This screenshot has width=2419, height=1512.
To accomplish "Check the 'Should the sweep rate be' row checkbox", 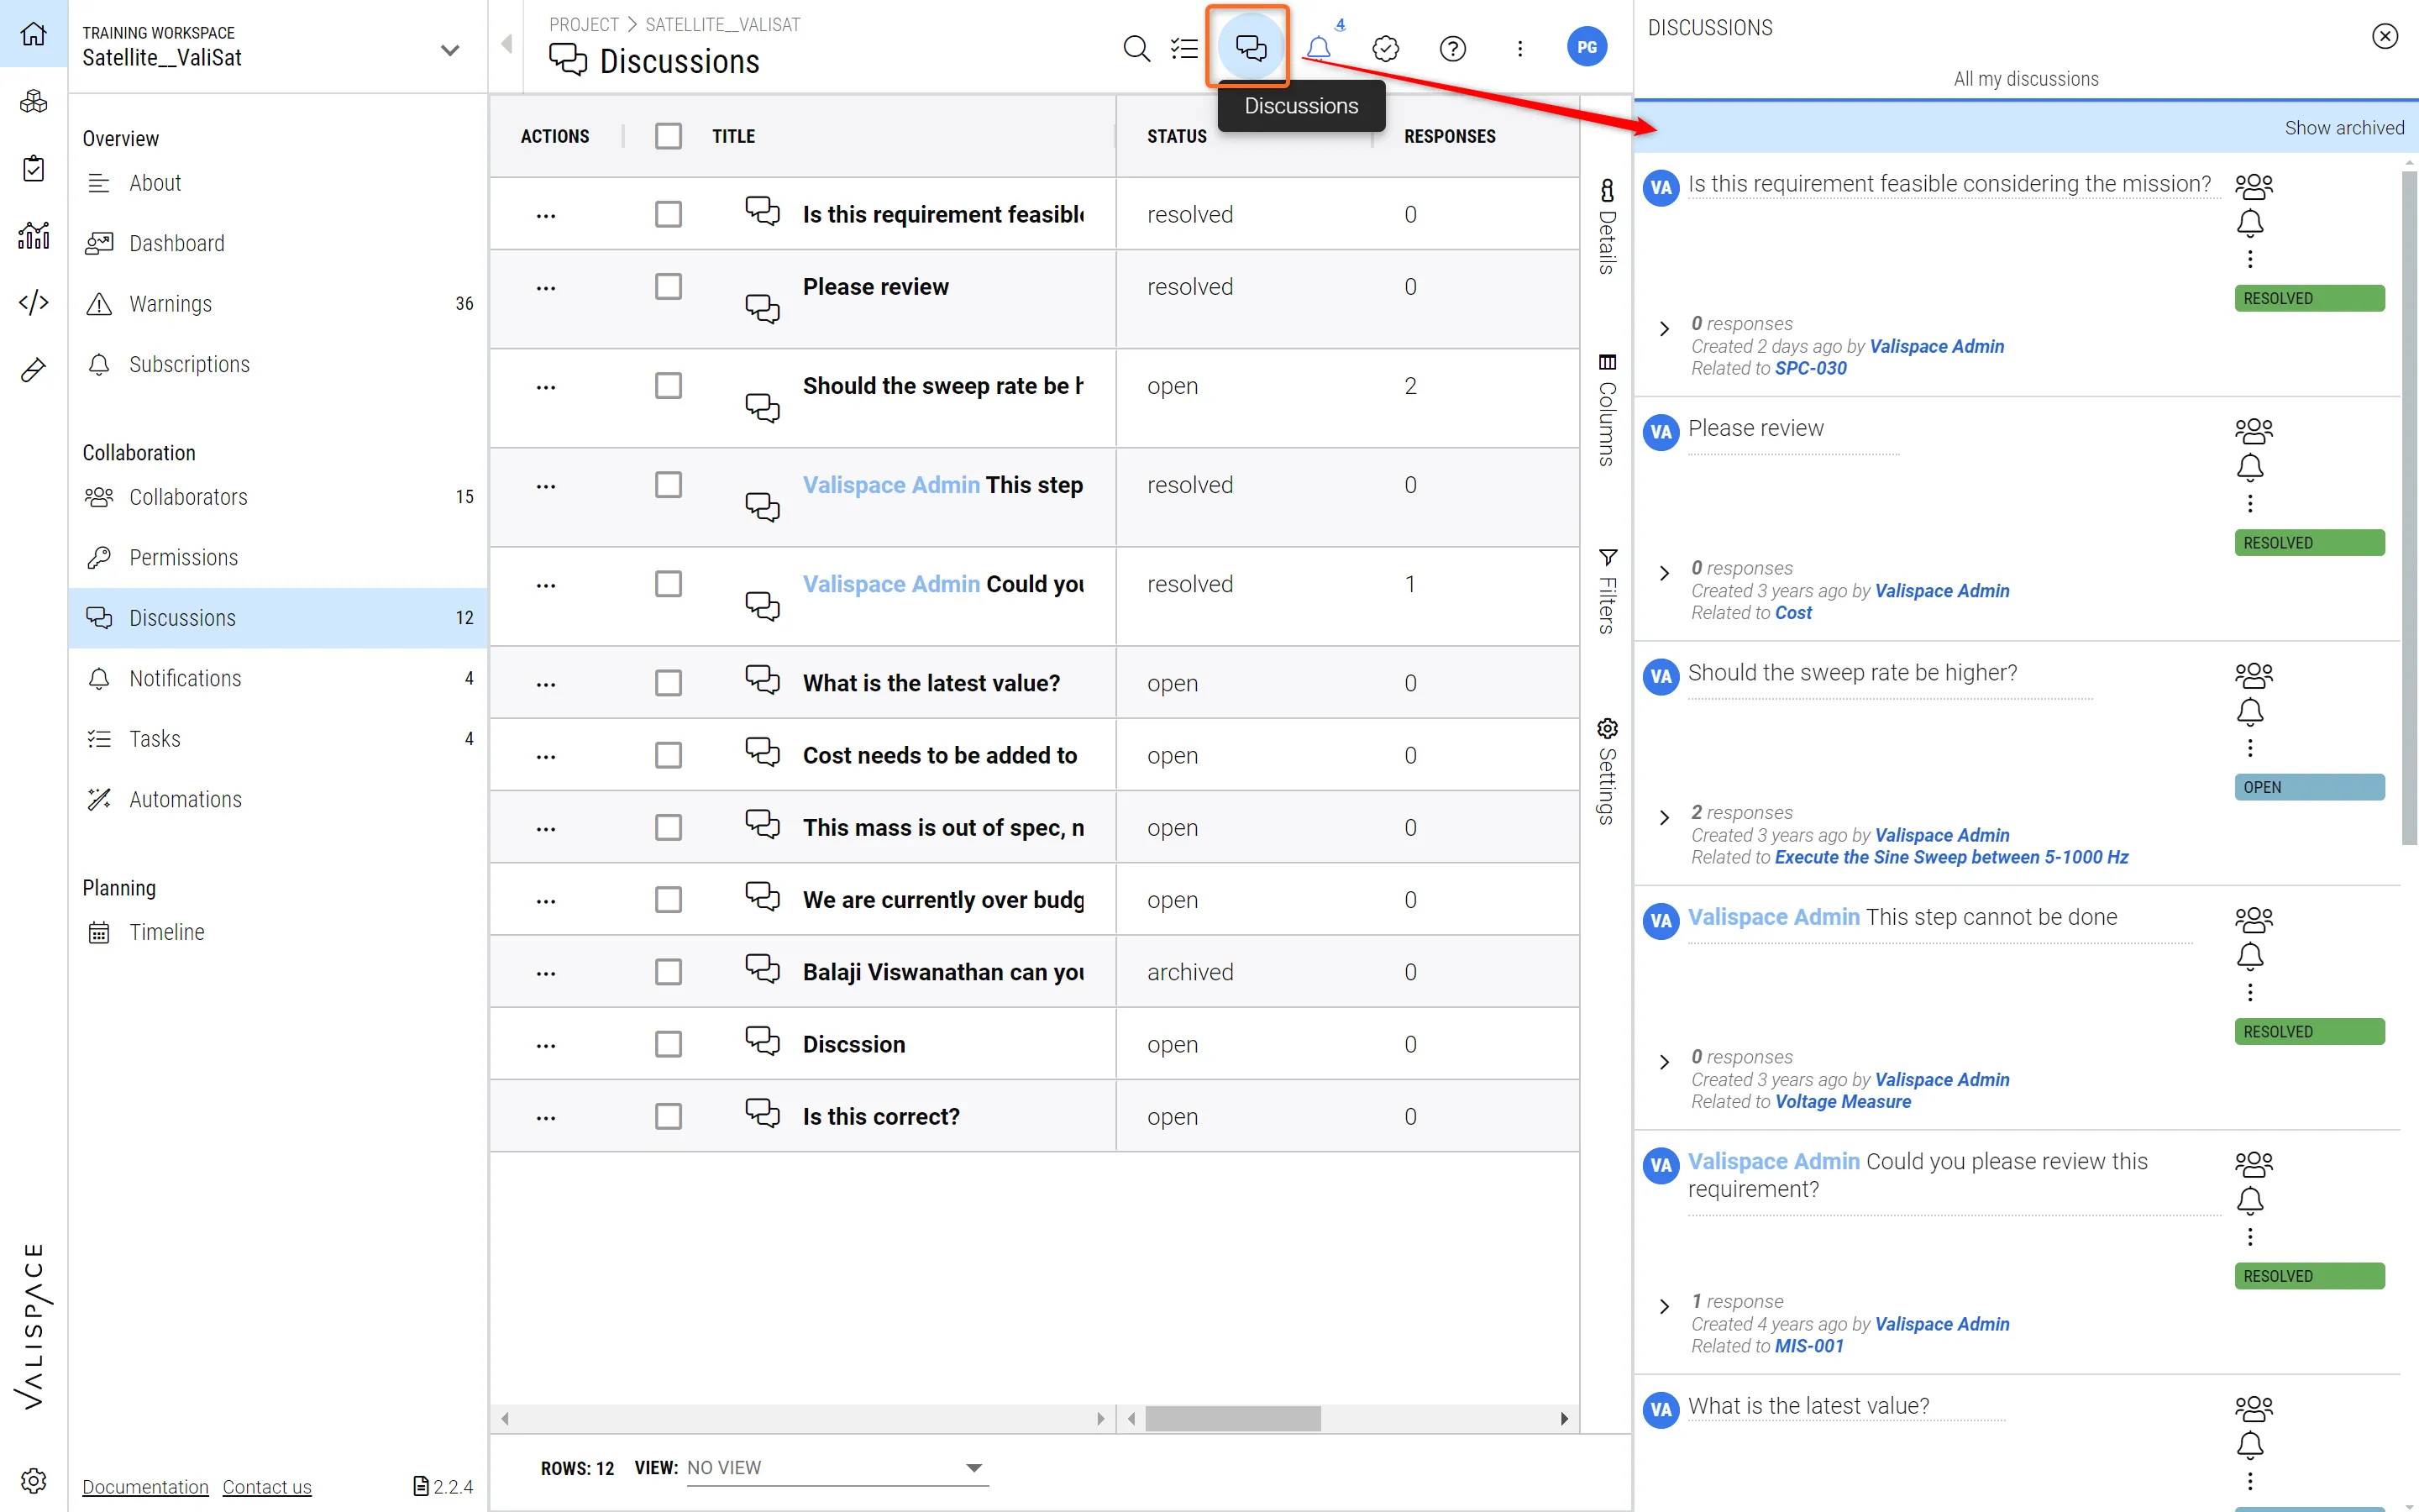I will point(669,386).
